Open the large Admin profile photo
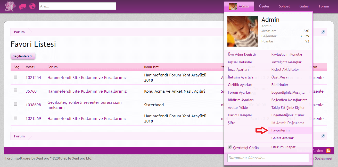 click(243, 31)
